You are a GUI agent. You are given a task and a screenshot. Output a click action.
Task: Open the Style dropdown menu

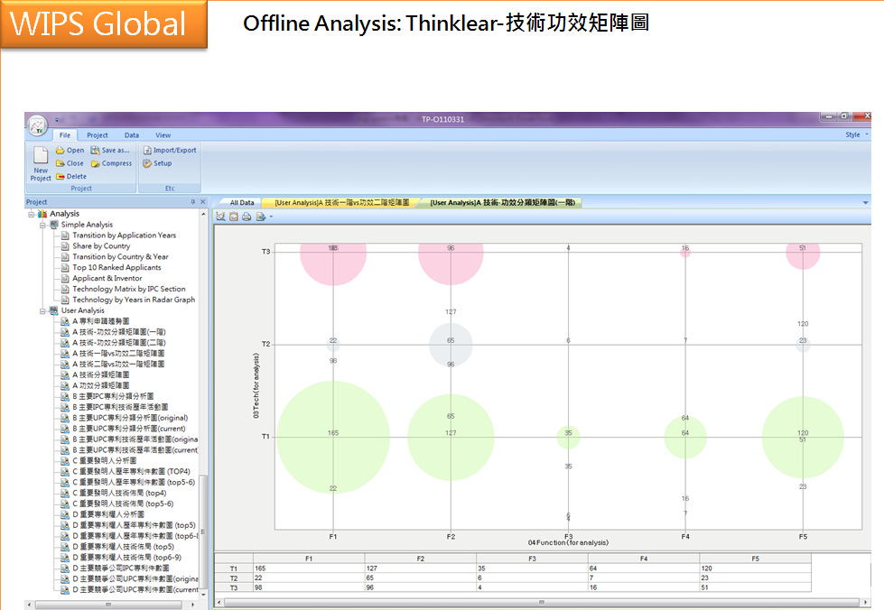pyautogui.click(x=855, y=135)
